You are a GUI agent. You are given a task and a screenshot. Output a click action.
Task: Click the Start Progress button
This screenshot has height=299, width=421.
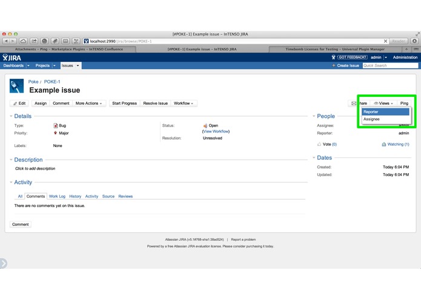(124, 103)
